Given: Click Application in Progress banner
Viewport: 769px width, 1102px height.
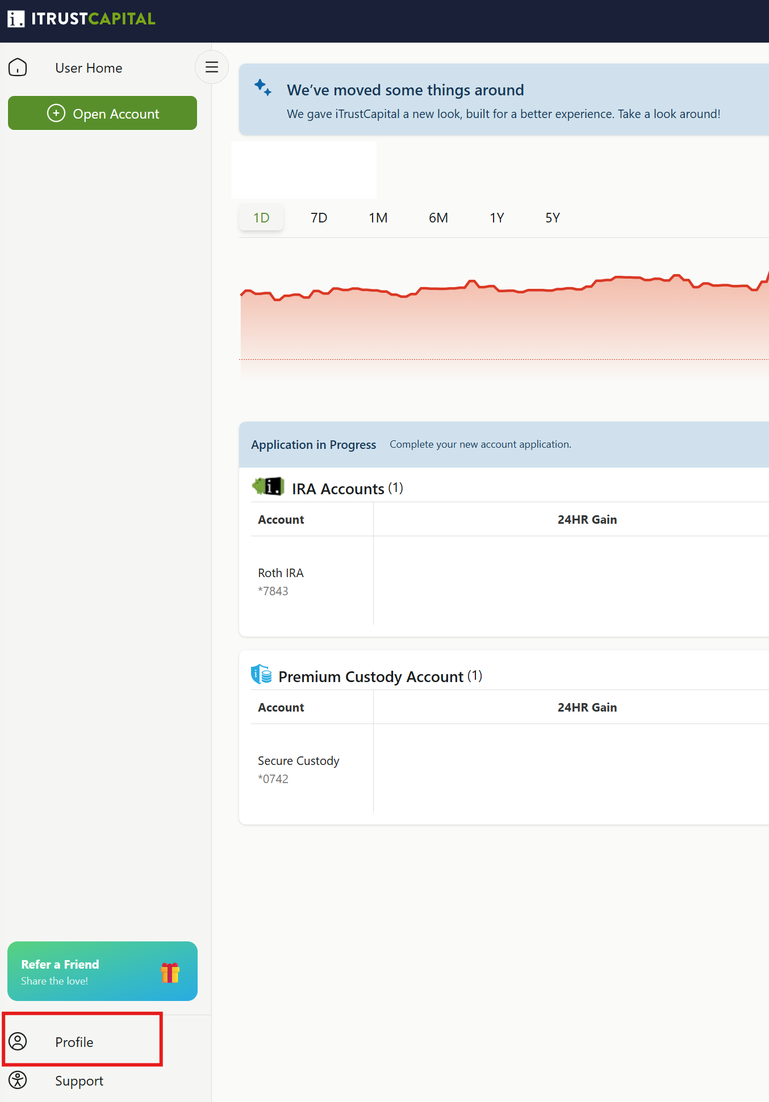Looking at the screenshot, I should [504, 444].
